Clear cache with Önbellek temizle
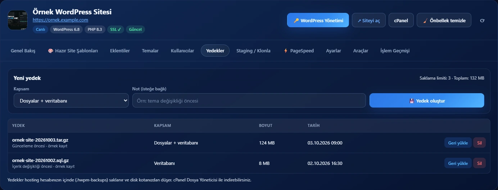Screen dimensions: 498x190 pyautogui.click(x=444, y=20)
